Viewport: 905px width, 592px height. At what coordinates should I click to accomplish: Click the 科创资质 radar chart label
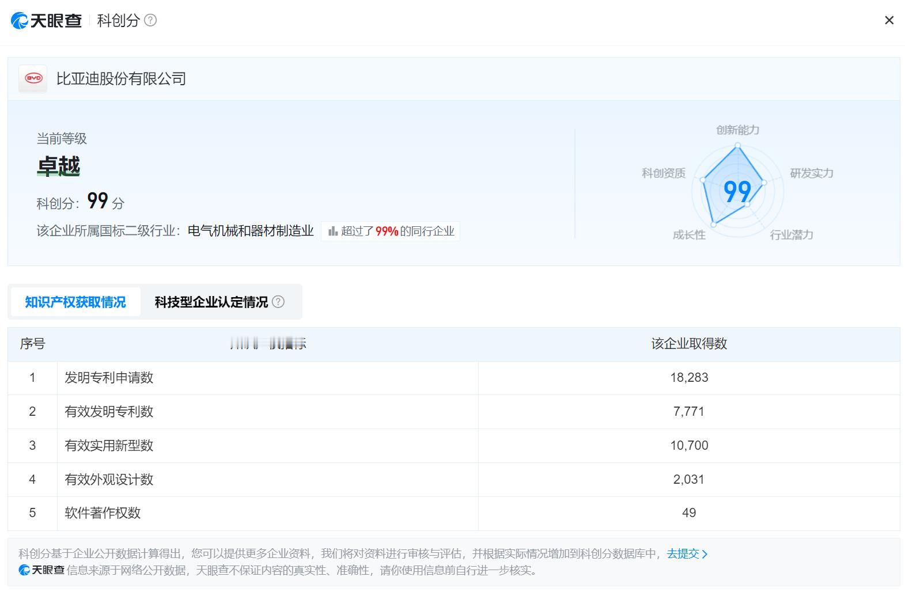664,173
